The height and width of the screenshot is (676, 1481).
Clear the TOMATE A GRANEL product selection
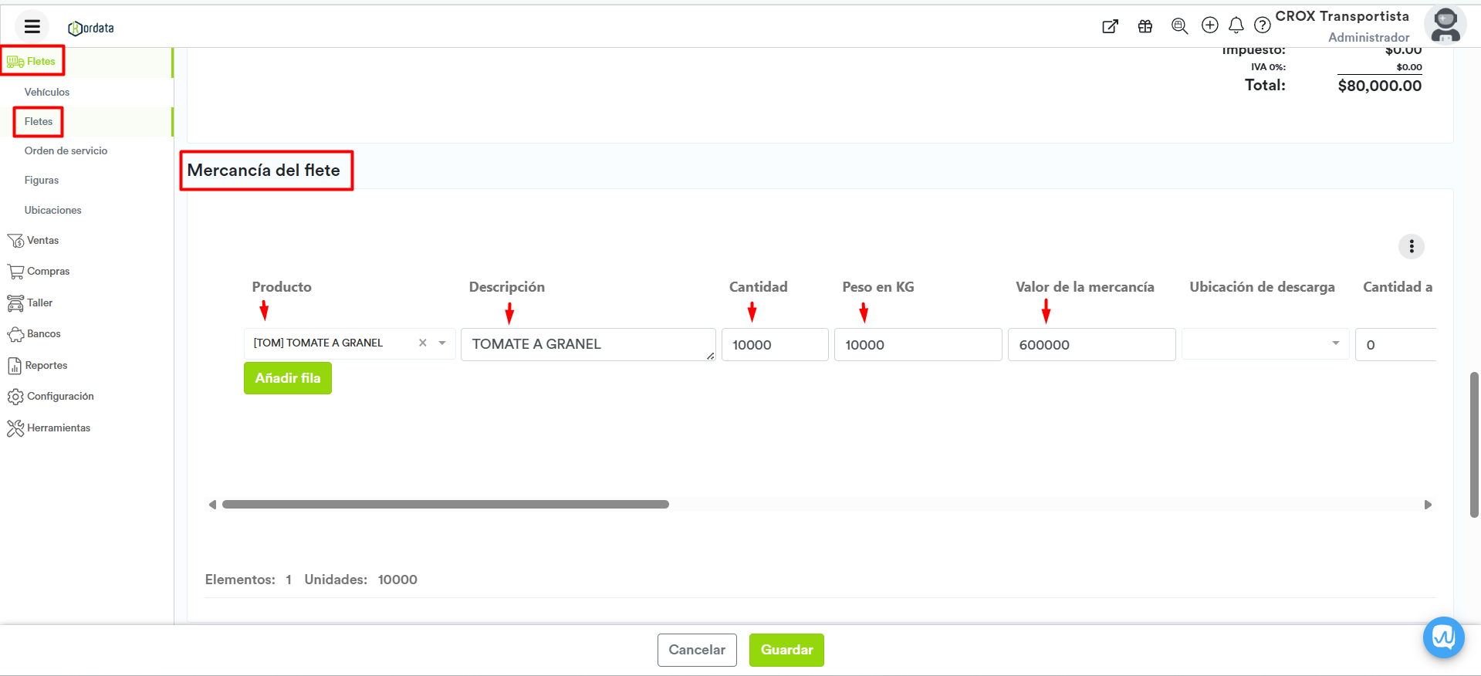(x=423, y=343)
